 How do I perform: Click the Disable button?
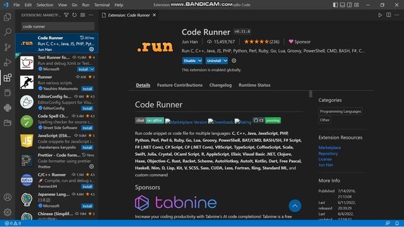[189, 61]
